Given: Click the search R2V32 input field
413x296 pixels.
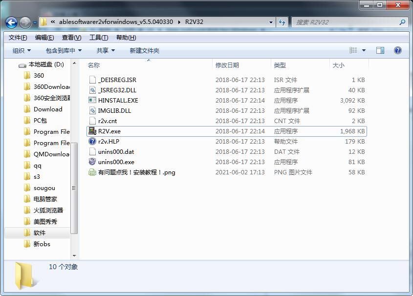Looking at the screenshot, I should tap(345, 22).
